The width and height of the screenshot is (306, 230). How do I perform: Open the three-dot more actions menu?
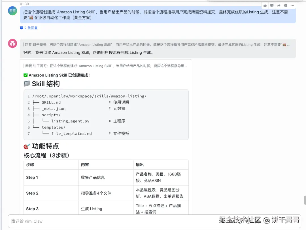click(292, 5)
